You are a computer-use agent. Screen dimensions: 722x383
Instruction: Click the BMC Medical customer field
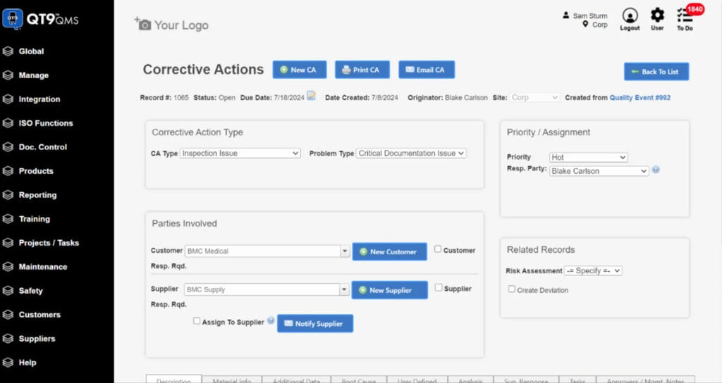pos(263,251)
